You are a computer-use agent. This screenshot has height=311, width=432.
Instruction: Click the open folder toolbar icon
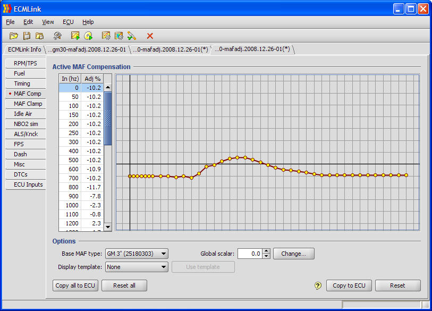[x=14, y=36]
